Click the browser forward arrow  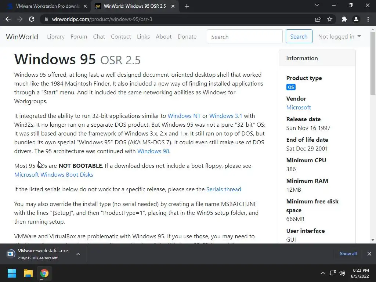coord(20,19)
